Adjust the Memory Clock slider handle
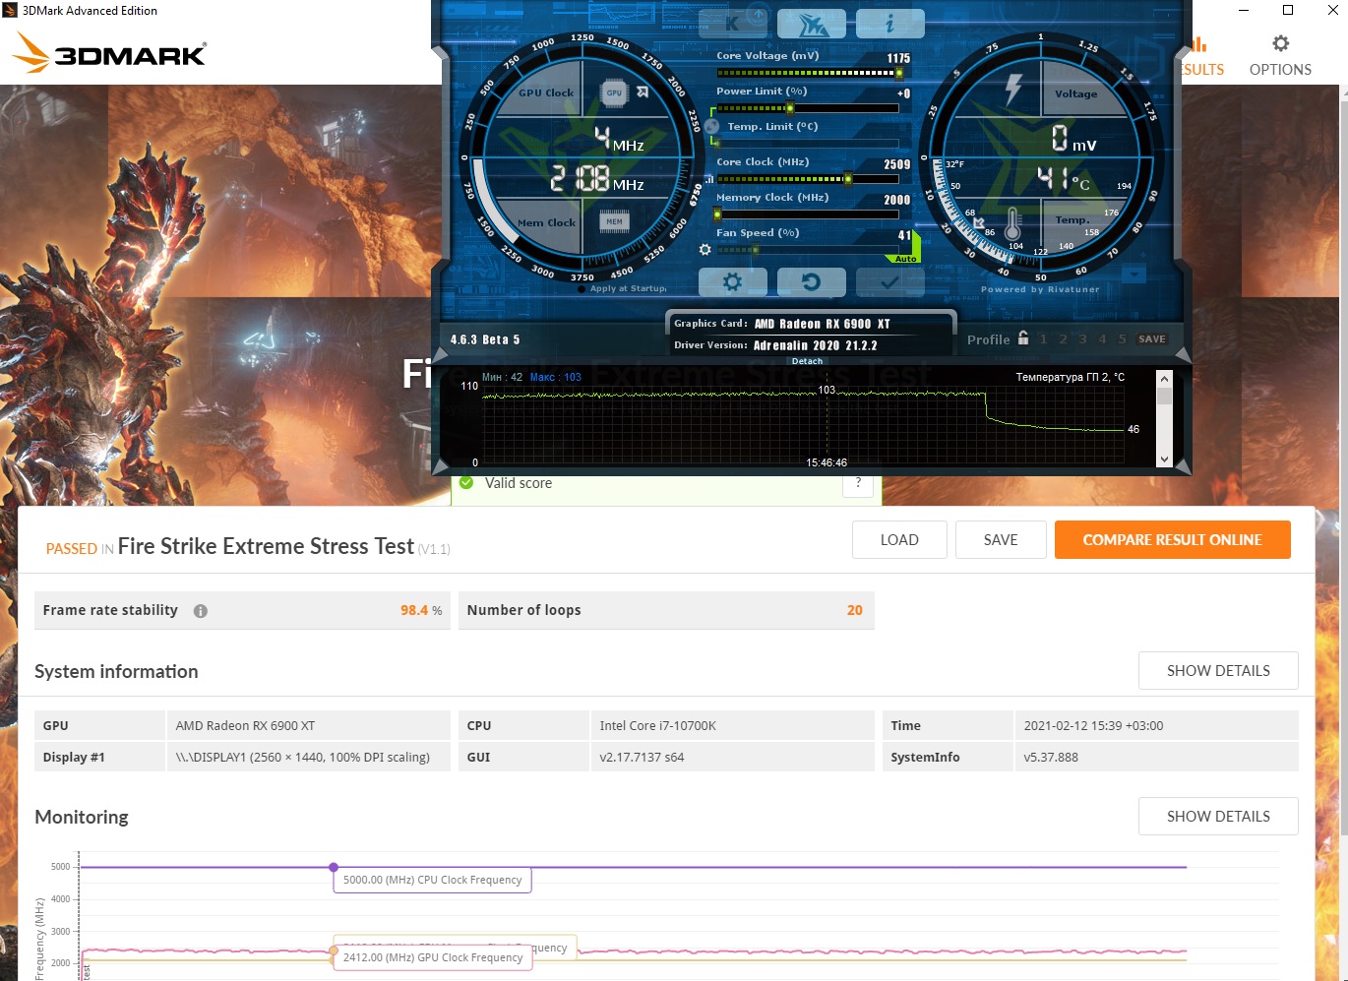 pos(718,215)
